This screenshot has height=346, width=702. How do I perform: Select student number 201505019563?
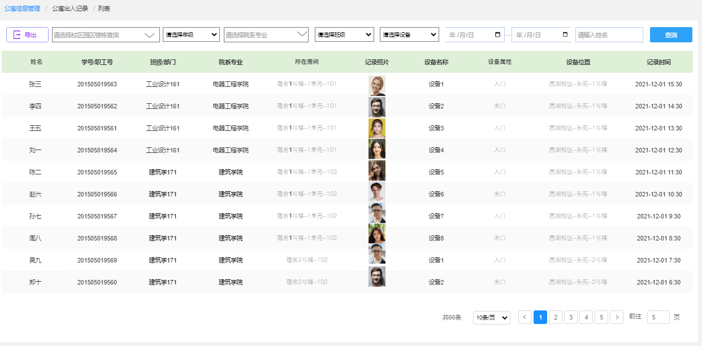click(x=97, y=84)
